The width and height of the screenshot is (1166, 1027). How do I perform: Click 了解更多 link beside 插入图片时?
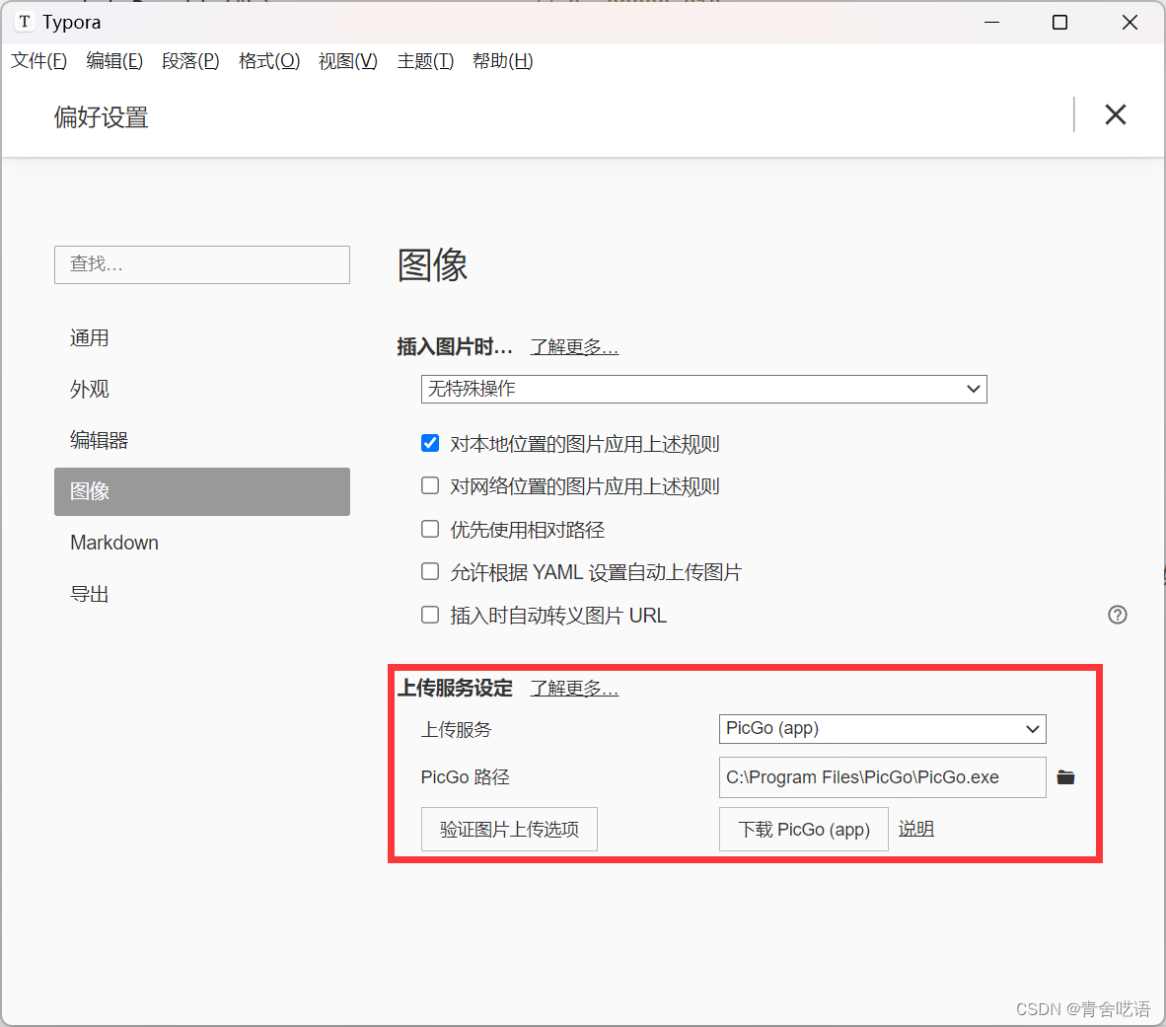point(574,347)
